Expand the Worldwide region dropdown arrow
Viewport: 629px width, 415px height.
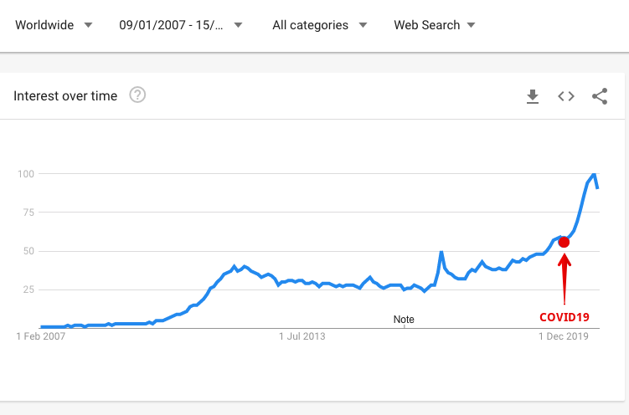click(88, 25)
